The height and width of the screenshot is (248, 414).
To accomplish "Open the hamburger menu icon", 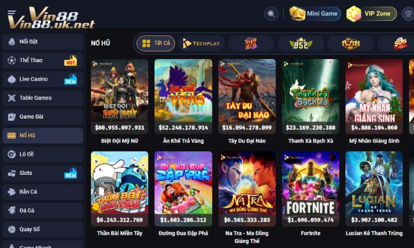I will [x=12, y=13].
